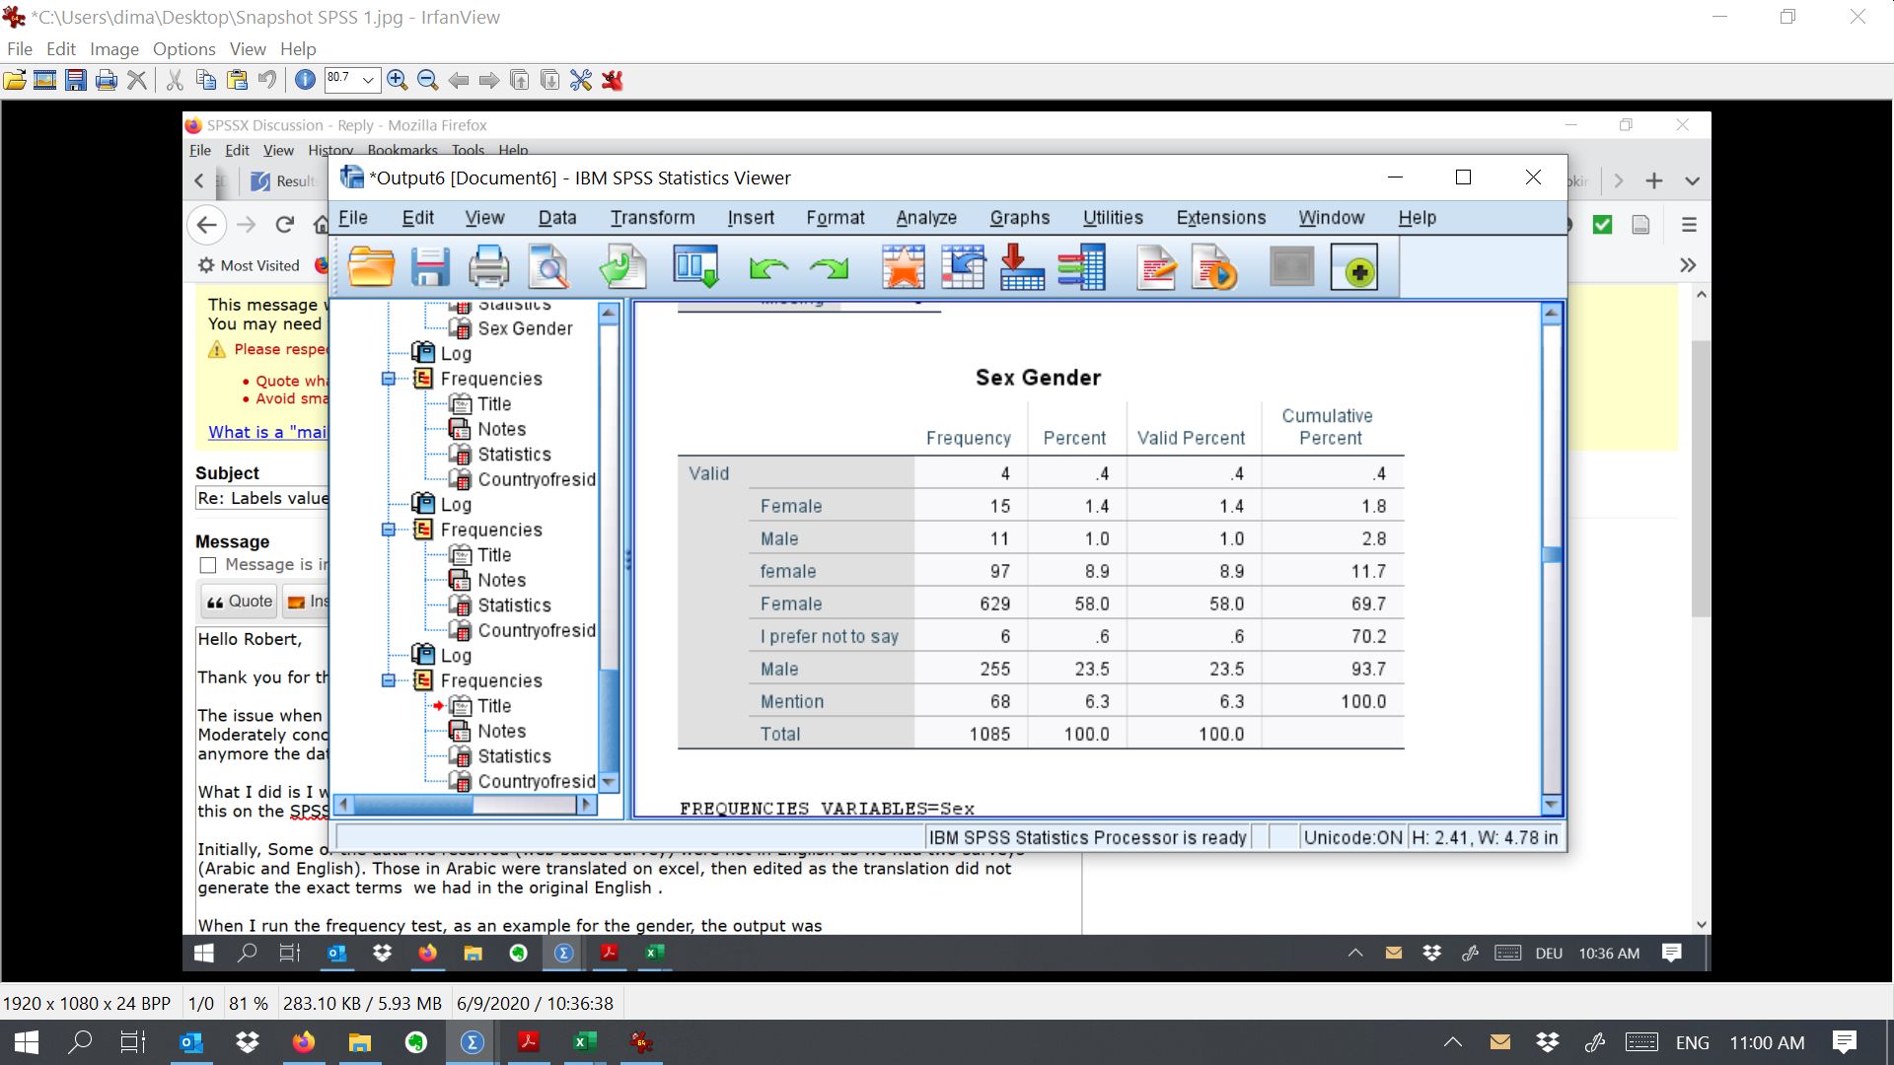Click the scissors cut icon
1894x1065 pixels.
(175, 81)
